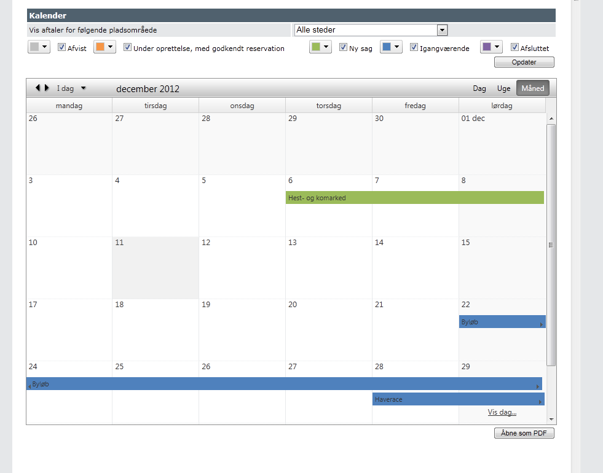Open the 'Alle steder' location dropdown
Screen dimensions: 603x473
point(371,30)
